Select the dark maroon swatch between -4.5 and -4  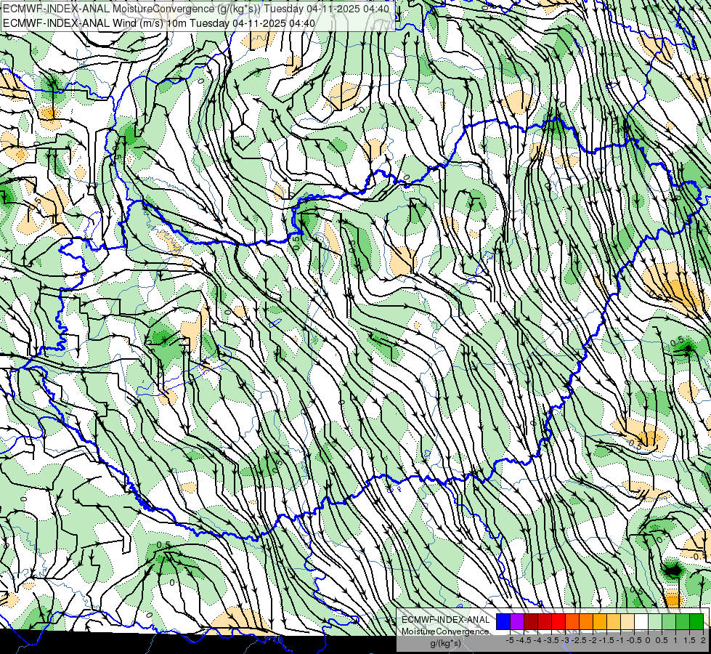531,621
